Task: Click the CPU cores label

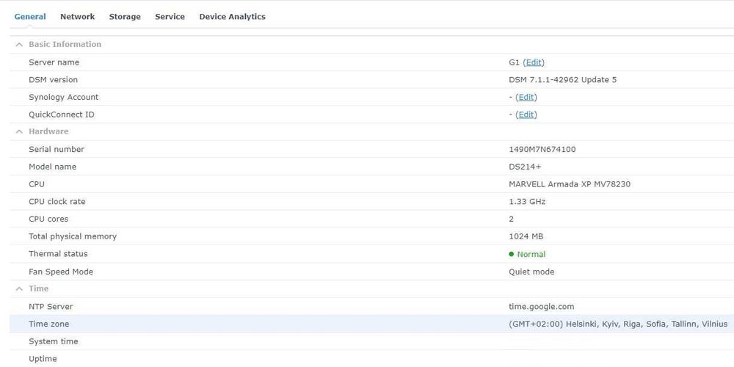Action: (48, 219)
